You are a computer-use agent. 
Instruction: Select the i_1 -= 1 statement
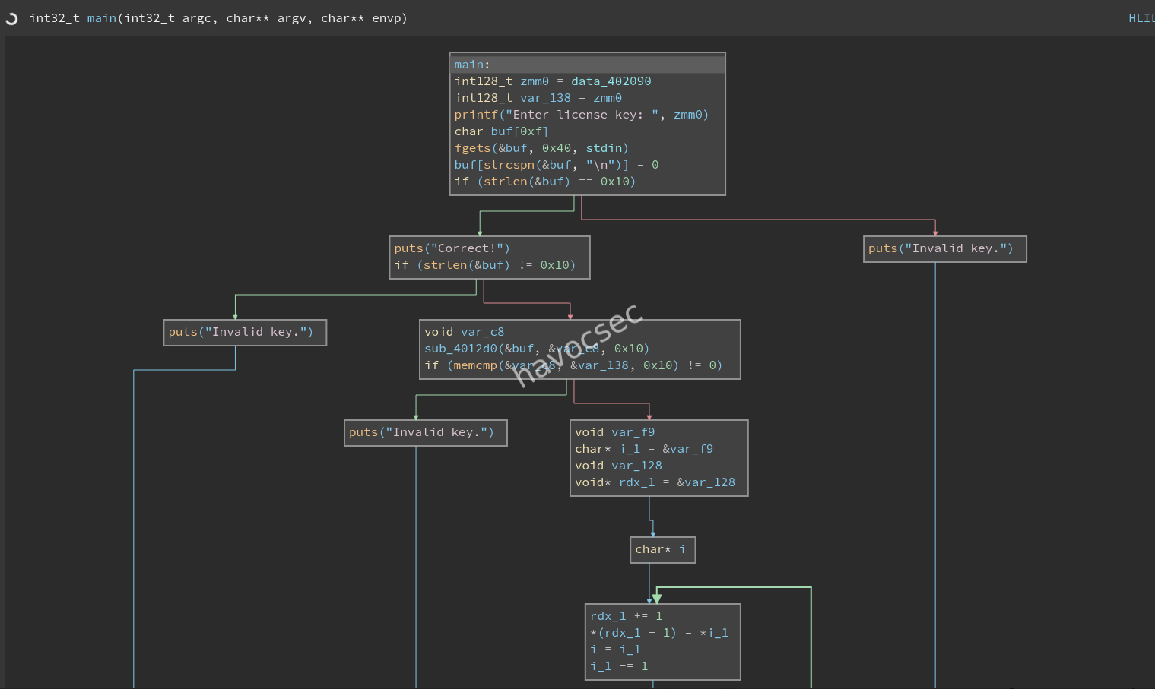(619, 666)
